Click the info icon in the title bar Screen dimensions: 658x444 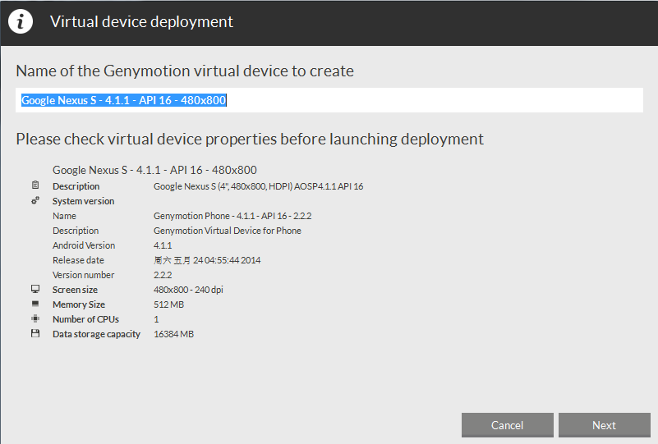[21, 21]
